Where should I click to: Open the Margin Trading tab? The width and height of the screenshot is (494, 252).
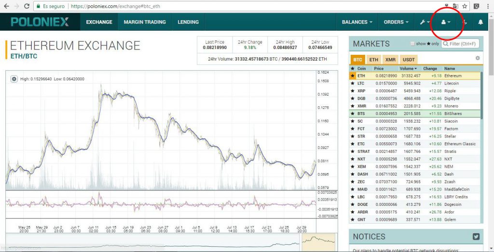click(145, 22)
